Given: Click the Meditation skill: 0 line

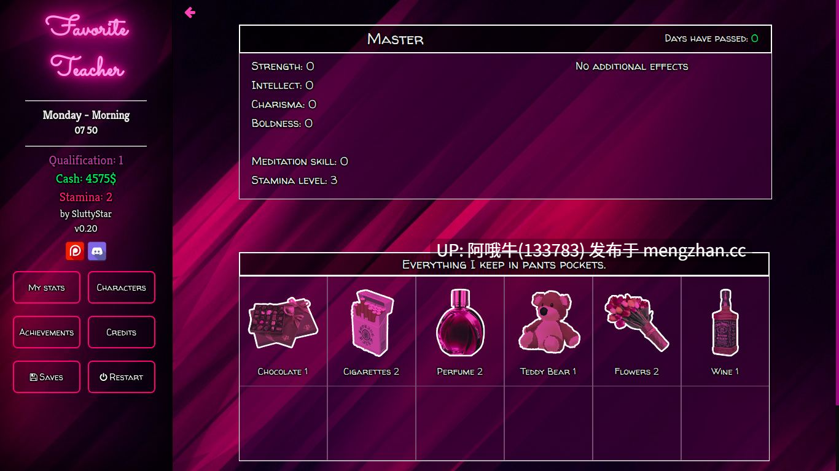Looking at the screenshot, I should (300, 161).
